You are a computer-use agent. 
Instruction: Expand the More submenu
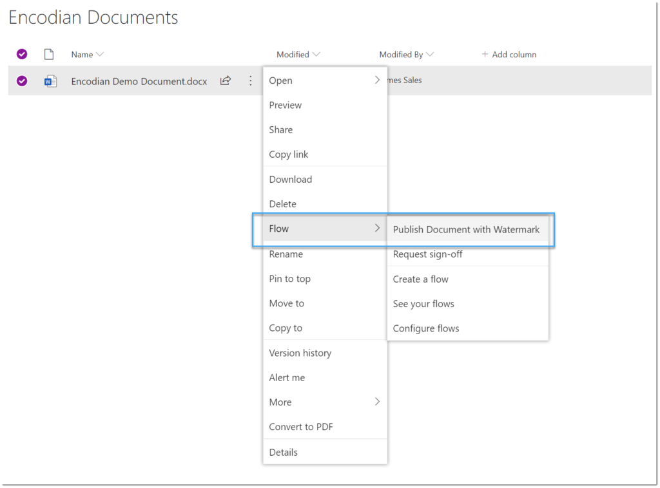[325, 402]
